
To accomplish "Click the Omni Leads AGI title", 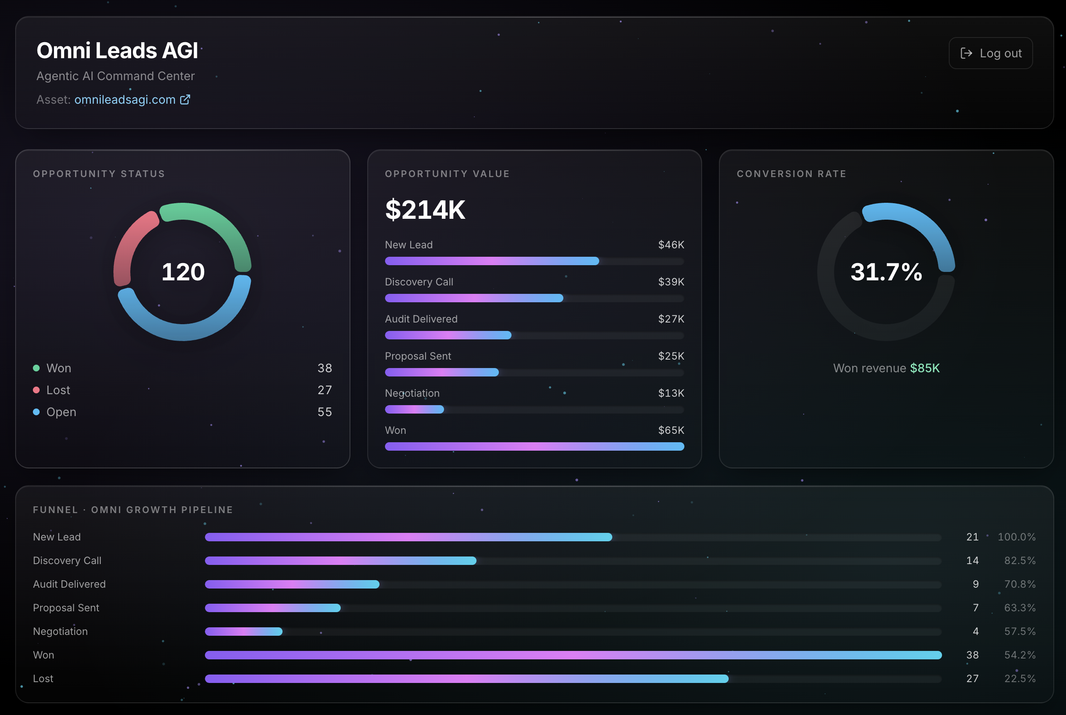I will [117, 50].
